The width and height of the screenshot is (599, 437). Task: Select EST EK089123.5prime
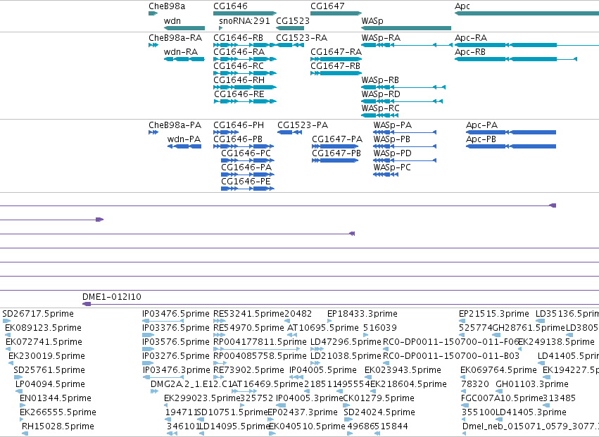(x=8, y=335)
